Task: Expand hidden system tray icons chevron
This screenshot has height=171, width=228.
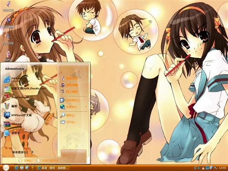Action: (x=195, y=168)
